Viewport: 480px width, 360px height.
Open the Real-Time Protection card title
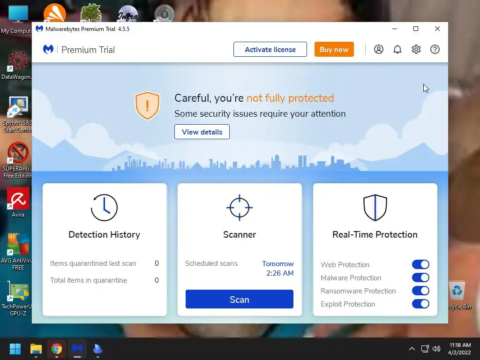click(x=375, y=234)
